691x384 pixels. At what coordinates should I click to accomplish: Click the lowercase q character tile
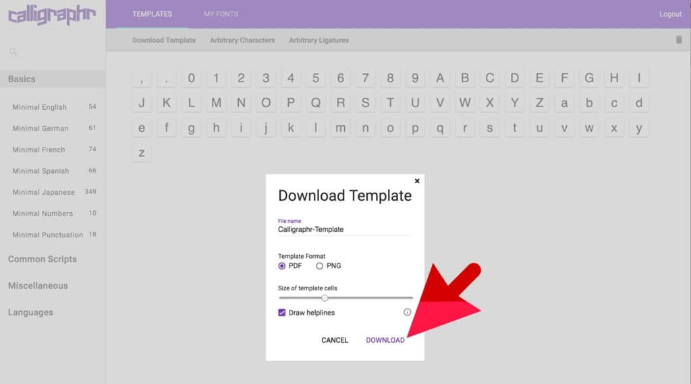pos(440,128)
